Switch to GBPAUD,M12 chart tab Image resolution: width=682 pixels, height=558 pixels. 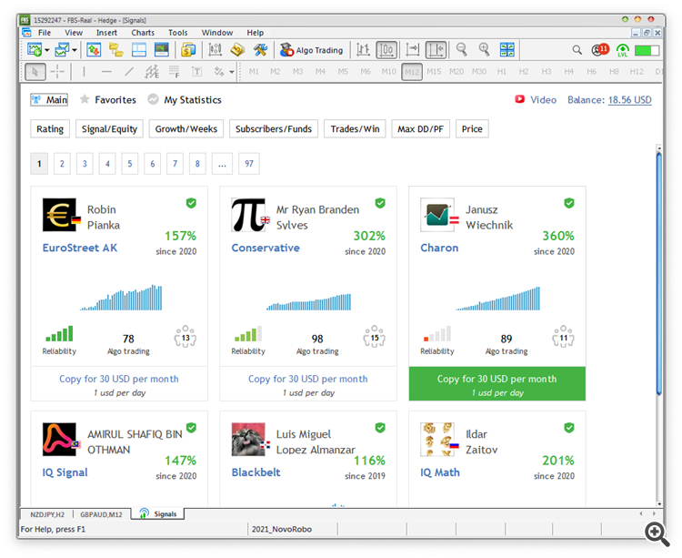[101, 514]
